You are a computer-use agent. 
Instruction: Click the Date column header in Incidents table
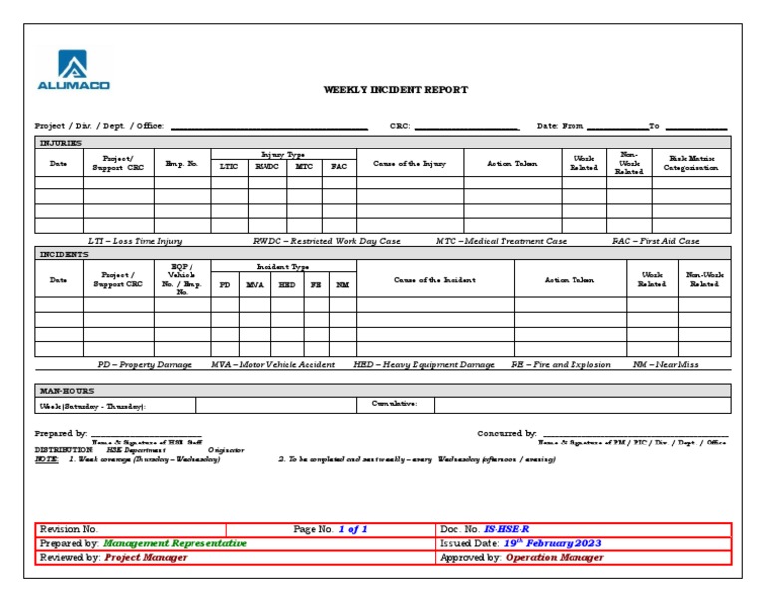pyautogui.click(x=59, y=280)
